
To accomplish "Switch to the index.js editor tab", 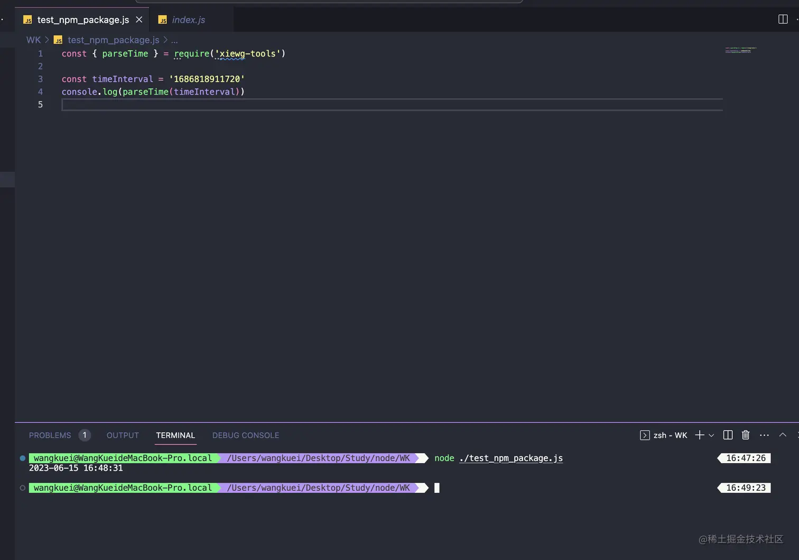I will pos(188,20).
